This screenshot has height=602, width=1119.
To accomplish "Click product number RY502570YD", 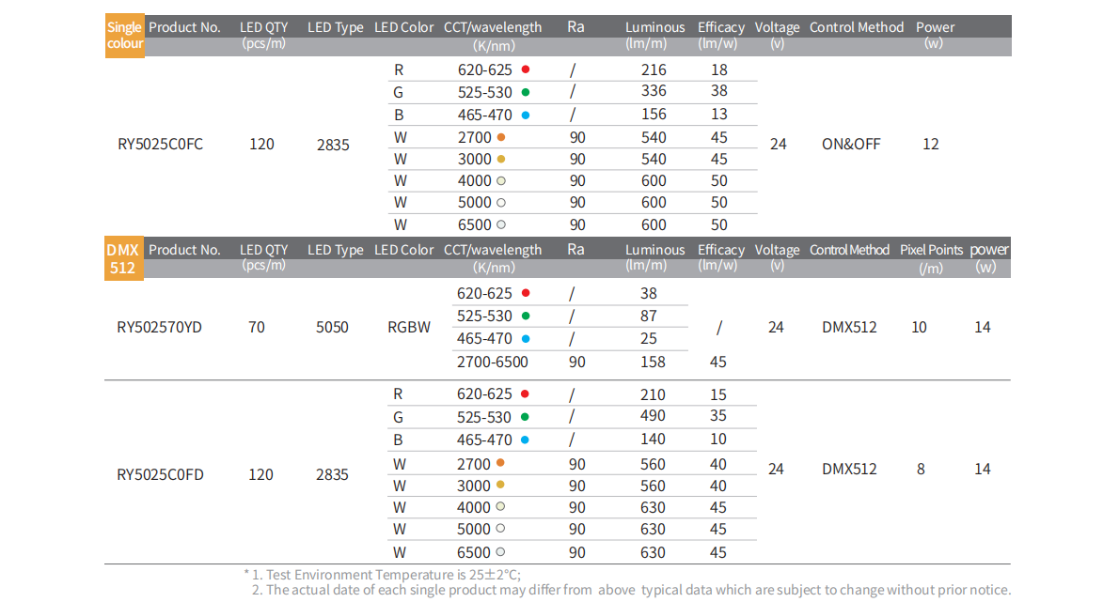I will (159, 328).
